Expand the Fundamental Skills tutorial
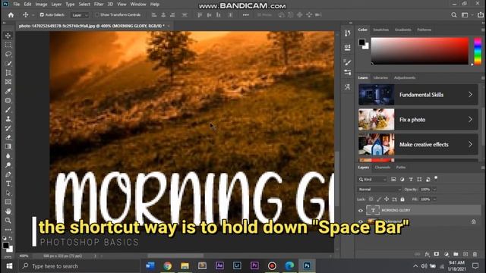The image size is (486, 273). [x=418, y=95]
